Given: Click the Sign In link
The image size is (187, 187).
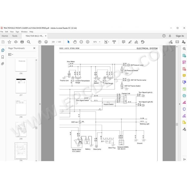Looking at the screenshot, I should [x=180, y=36].
